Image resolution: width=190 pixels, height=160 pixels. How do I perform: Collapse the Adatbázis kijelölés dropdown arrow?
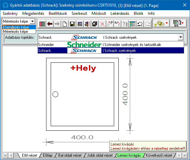(181, 37)
